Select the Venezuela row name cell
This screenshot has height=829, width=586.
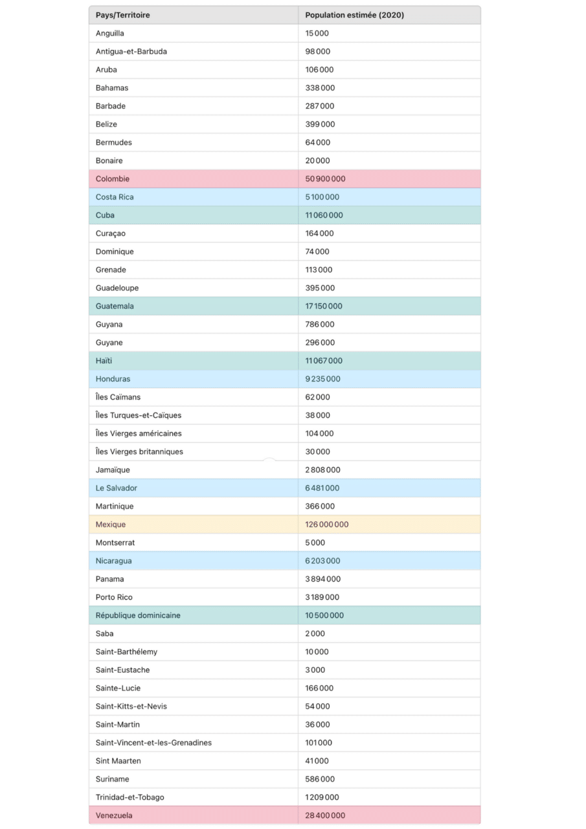pyautogui.click(x=114, y=815)
